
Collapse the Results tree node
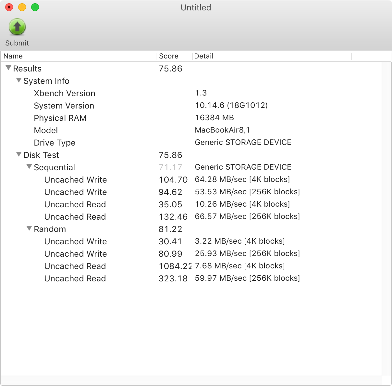click(x=8, y=68)
